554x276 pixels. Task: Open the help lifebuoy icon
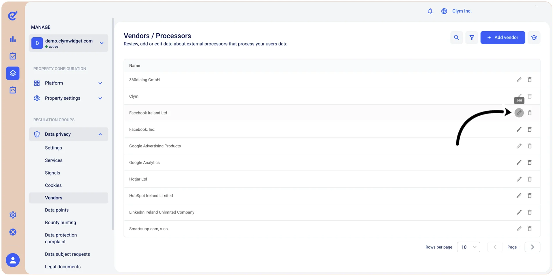coord(13,232)
